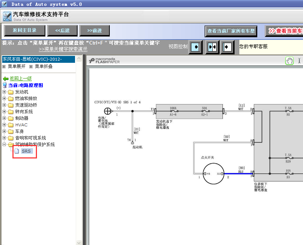303x245 pixels.
Task: Expand the 车身 tree node
Action: (x=4, y=131)
